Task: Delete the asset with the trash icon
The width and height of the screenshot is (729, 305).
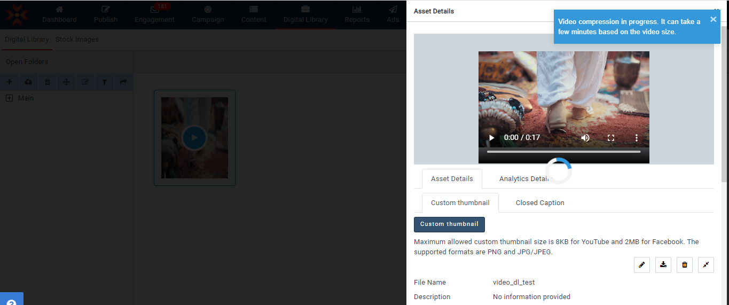Action: pyautogui.click(x=684, y=265)
